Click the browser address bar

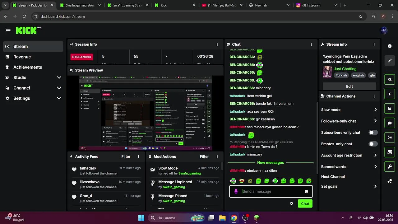point(198,16)
